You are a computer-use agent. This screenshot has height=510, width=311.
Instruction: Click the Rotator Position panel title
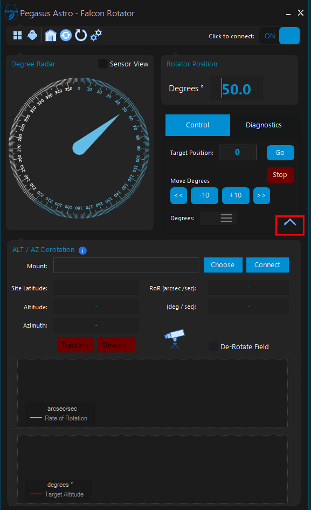point(192,64)
